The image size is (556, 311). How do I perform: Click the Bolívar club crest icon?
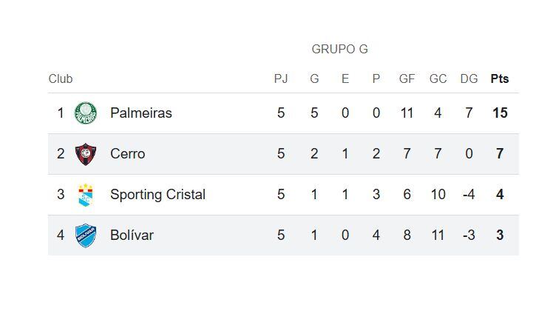[86, 235]
